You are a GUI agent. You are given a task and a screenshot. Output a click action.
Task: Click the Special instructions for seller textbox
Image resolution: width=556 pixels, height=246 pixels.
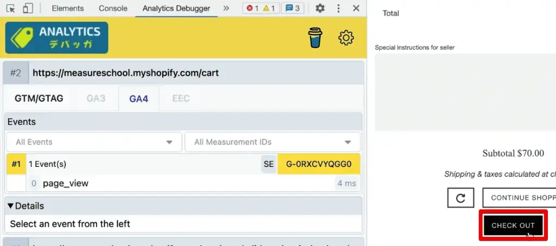click(465, 92)
